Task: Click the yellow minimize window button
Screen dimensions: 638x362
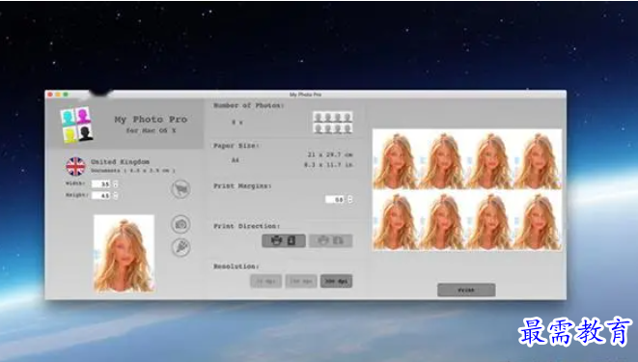Action: 58,95
